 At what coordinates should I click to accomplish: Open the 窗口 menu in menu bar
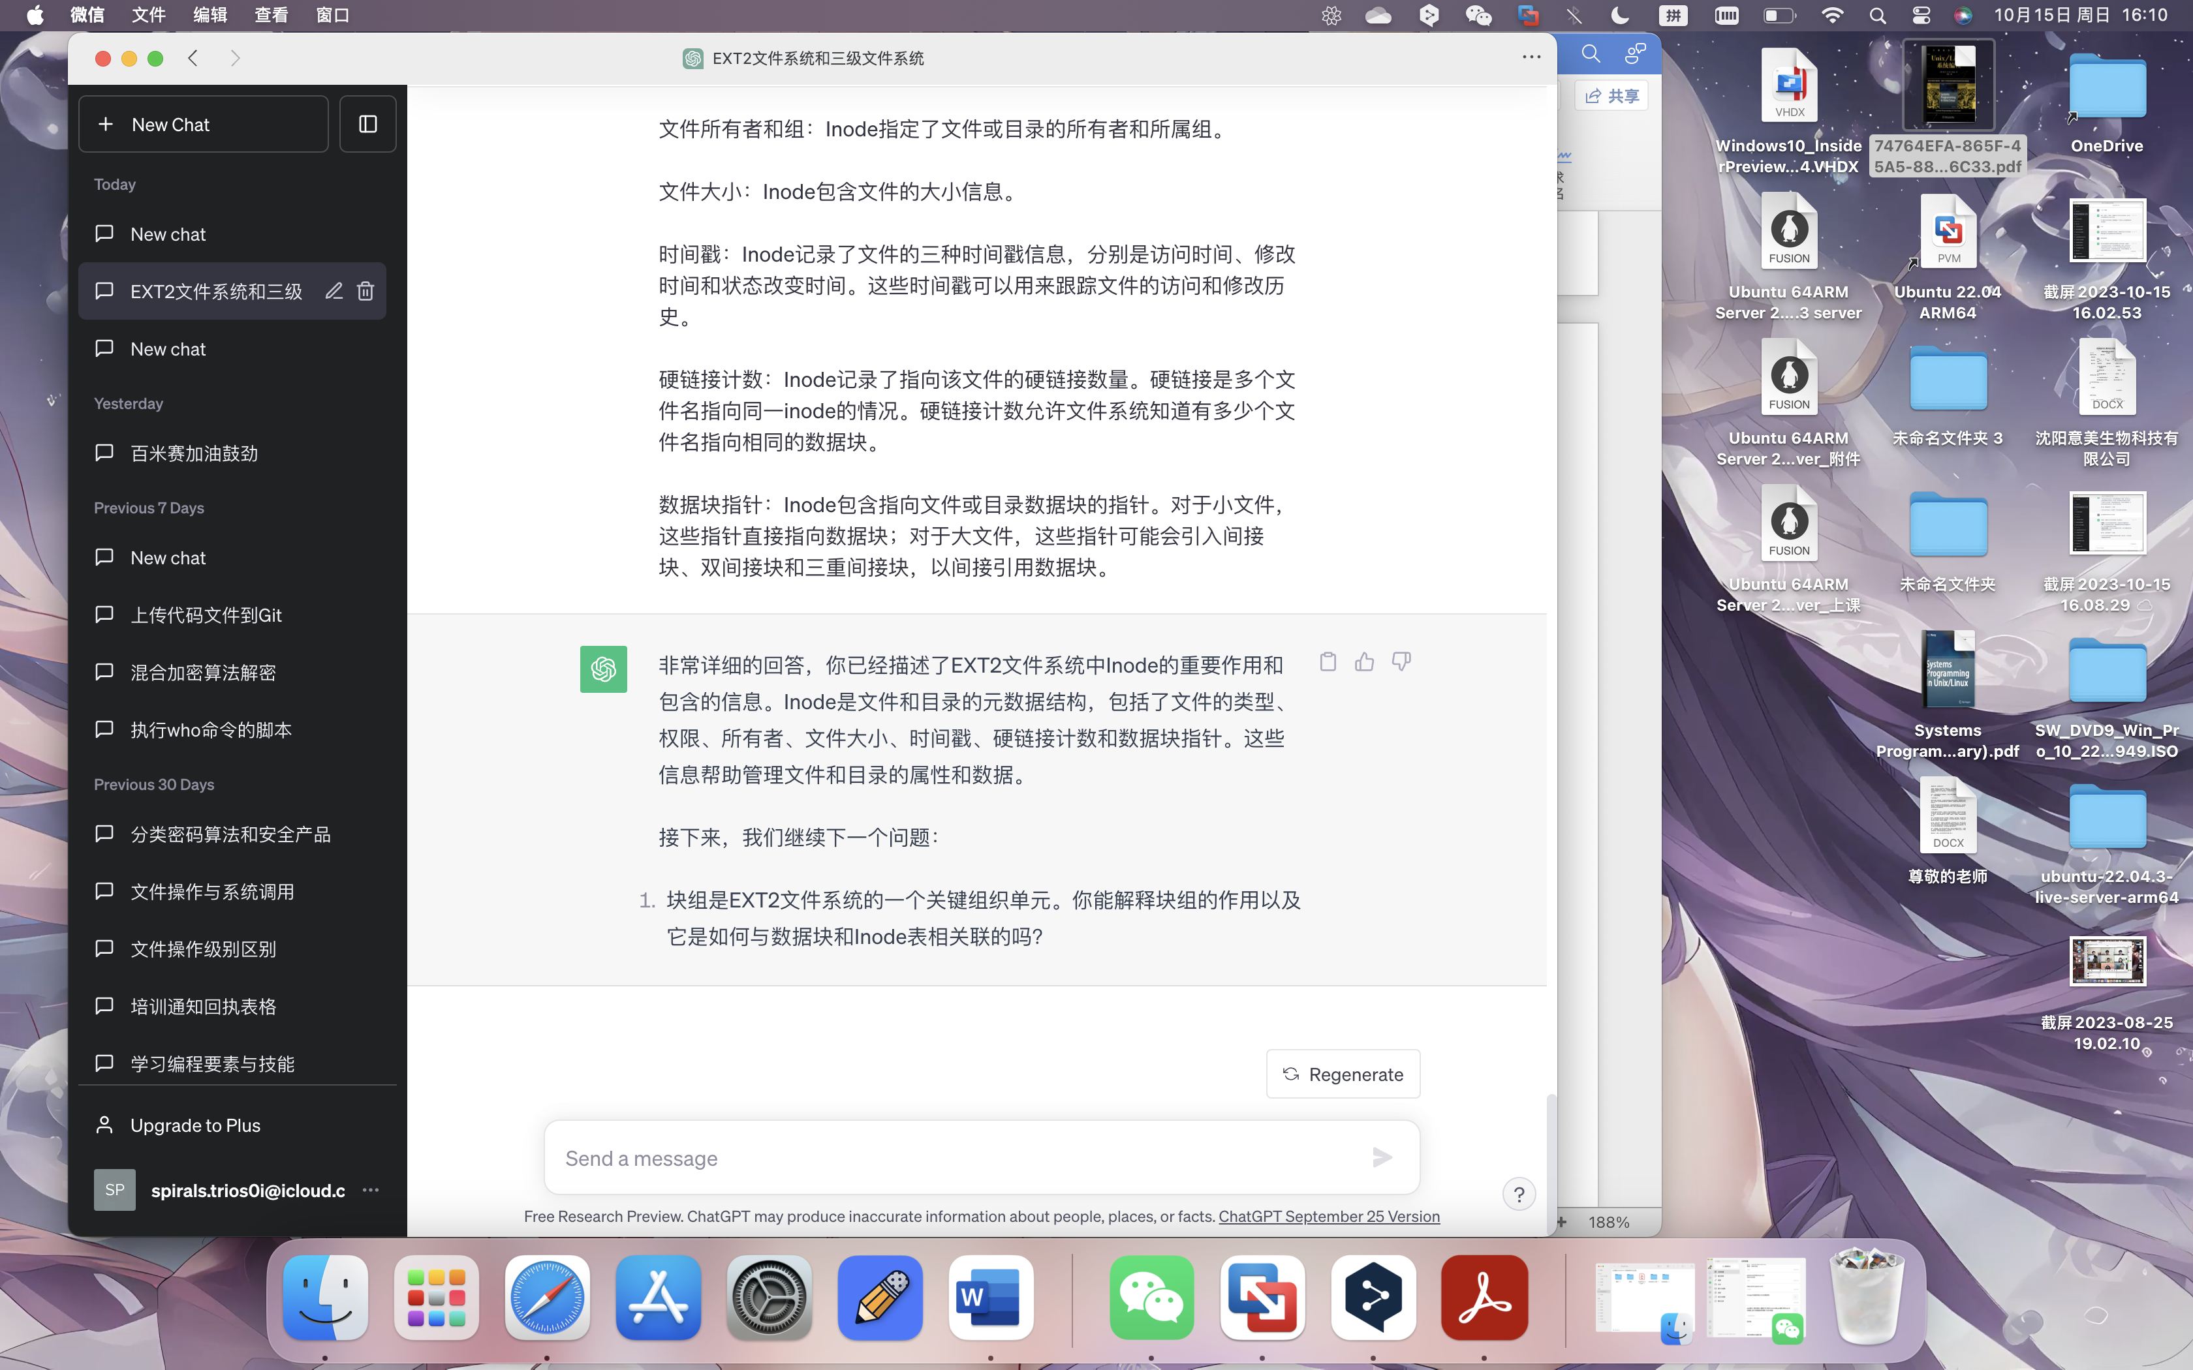coord(333,16)
